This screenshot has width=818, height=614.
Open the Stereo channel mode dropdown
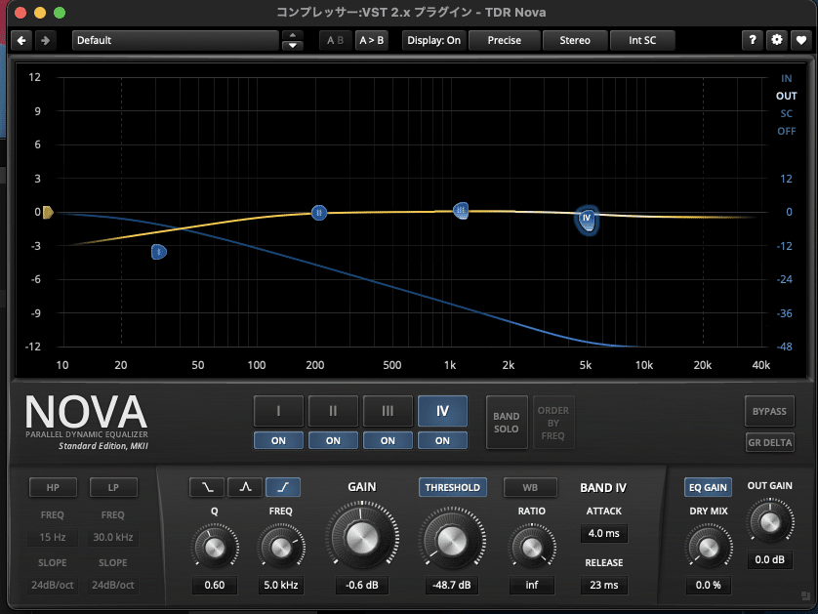click(x=575, y=40)
